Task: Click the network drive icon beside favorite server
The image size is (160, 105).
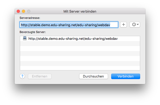Action: tap(25, 38)
